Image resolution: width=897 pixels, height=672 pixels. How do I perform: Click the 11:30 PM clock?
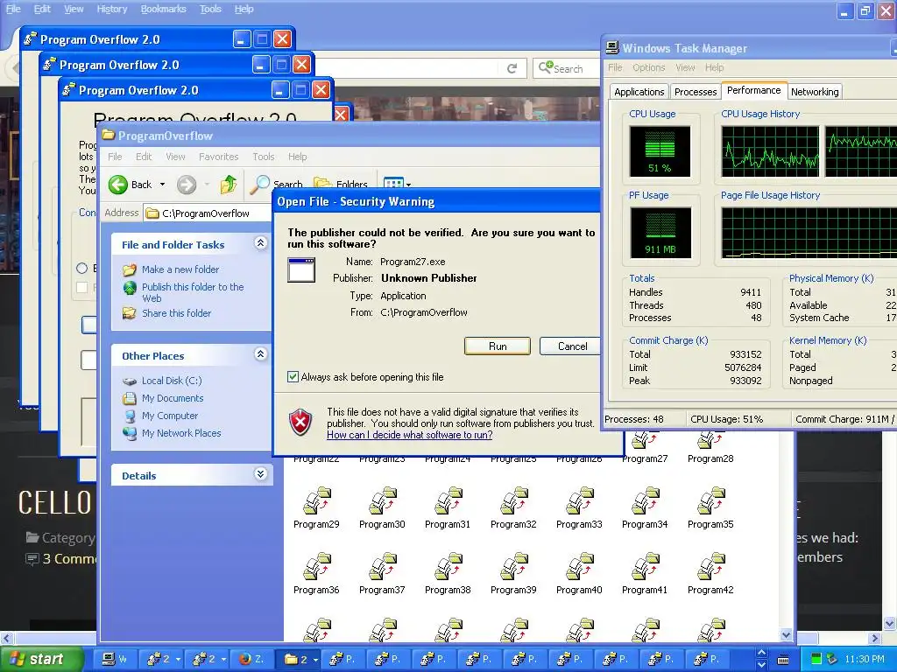[x=865, y=659]
